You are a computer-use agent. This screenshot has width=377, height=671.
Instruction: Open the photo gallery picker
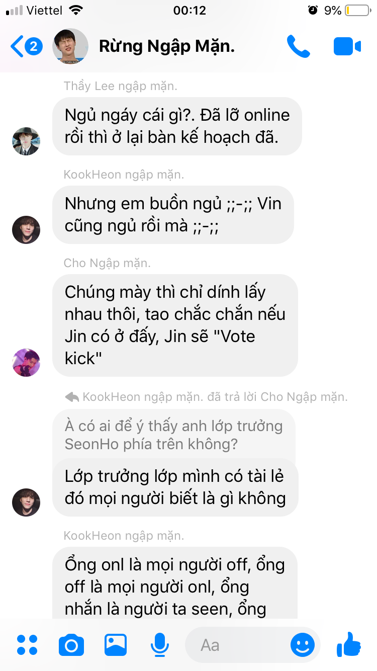coord(116,645)
